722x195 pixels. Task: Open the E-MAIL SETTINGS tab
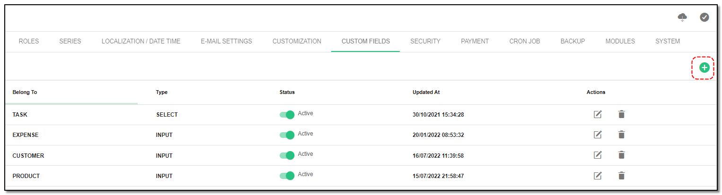[226, 41]
